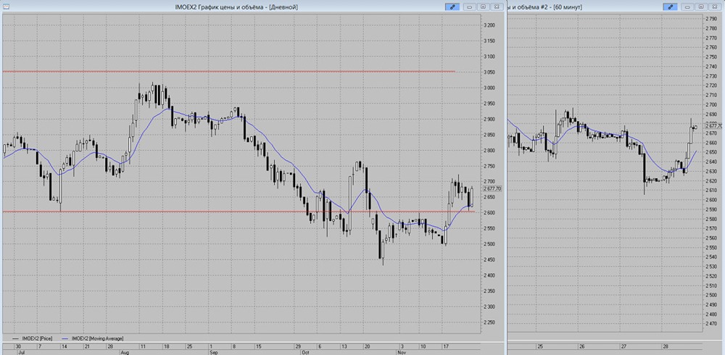This screenshot has width=725, height=355.
Task: Toggle the link icon in the daily chart title bar
Action: [x=452, y=7]
